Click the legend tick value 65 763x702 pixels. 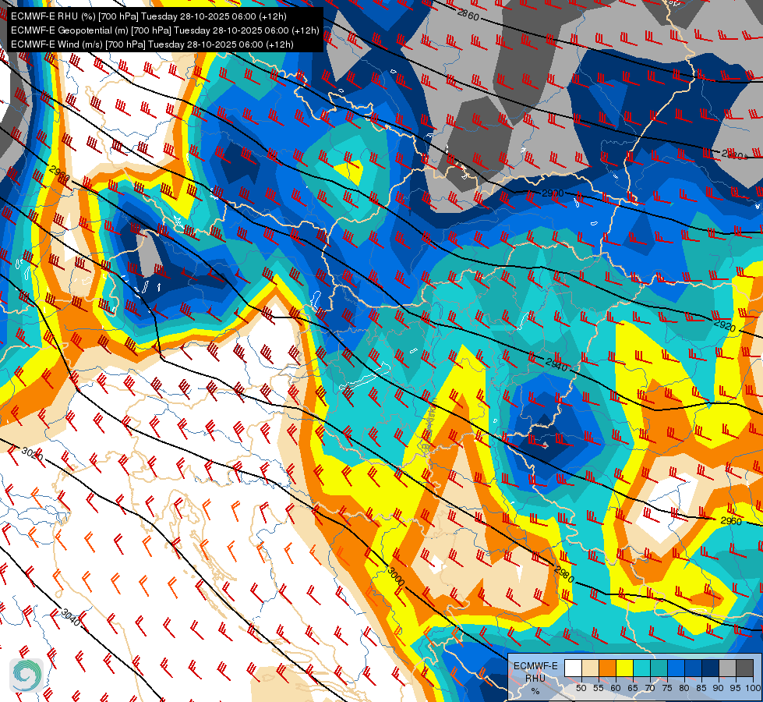pyautogui.click(x=633, y=688)
